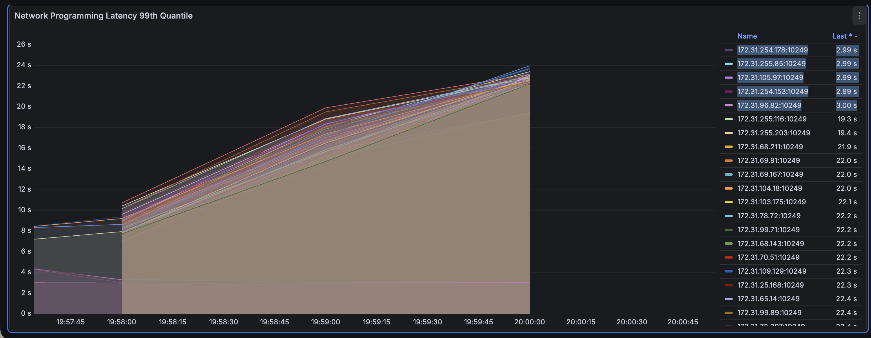Click the color marker beside 172.31.99.89:10249
871x338 pixels.
[x=729, y=312]
